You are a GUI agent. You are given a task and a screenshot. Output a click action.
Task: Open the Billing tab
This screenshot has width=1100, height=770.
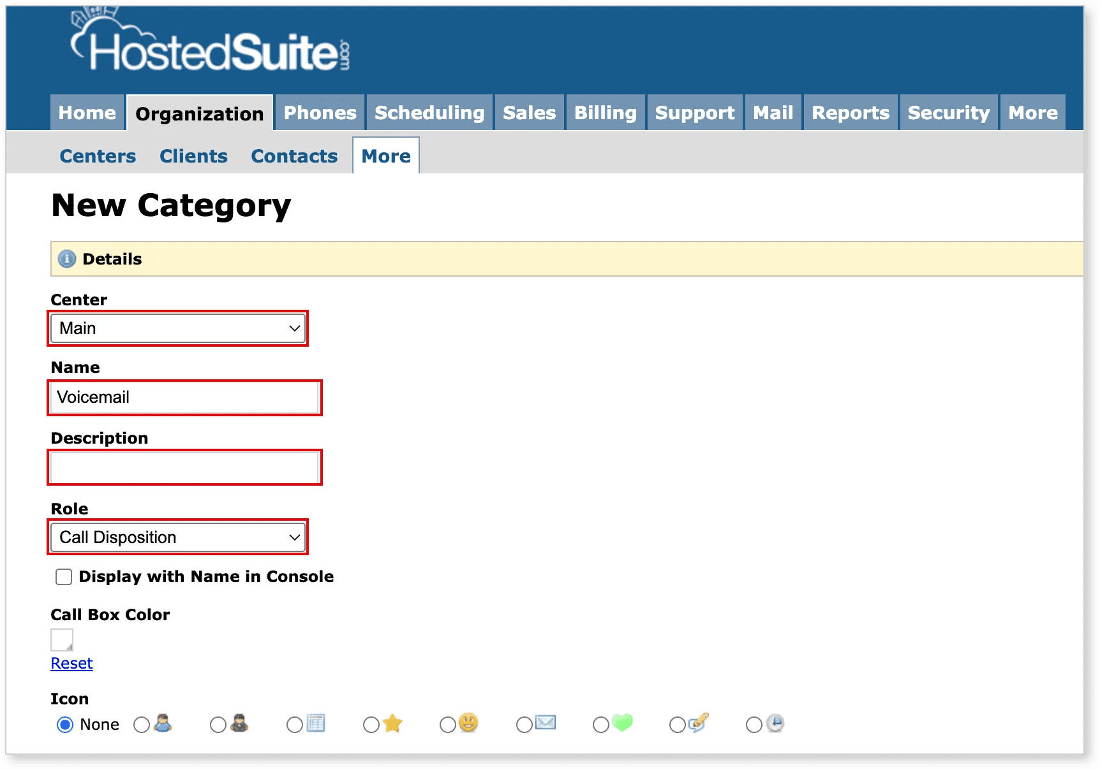click(606, 113)
